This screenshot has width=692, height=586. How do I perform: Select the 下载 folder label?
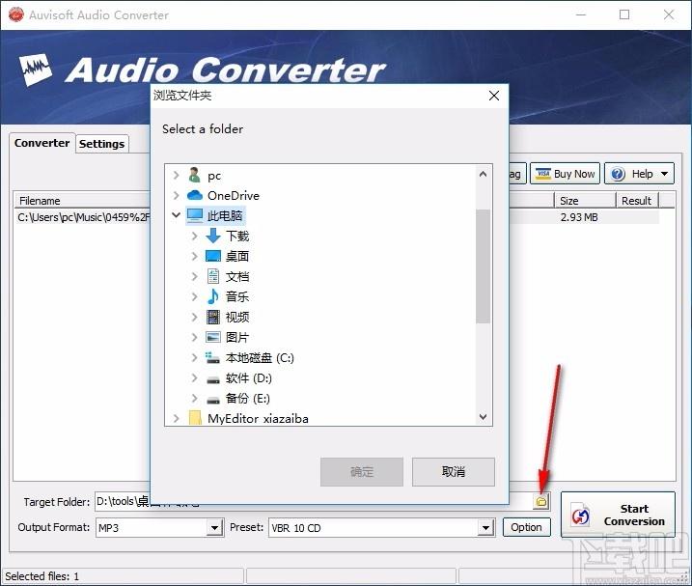[237, 236]
